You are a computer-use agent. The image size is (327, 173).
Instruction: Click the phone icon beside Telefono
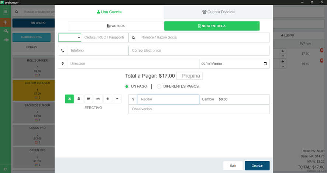(63, 51)
